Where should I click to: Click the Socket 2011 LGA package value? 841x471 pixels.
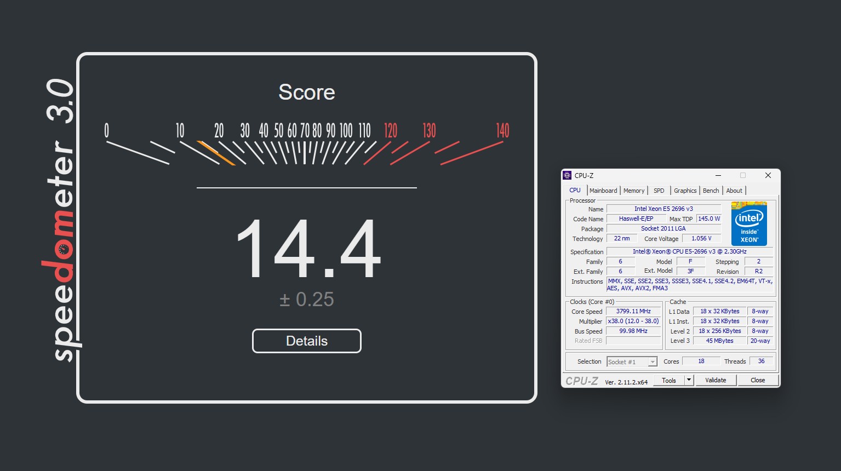[x=663, y=228]
